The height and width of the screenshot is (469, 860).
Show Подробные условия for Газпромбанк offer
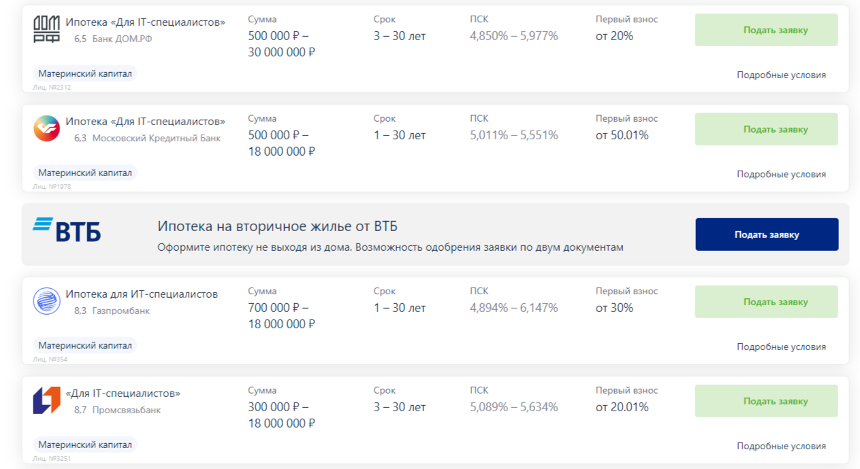[781, 347]
